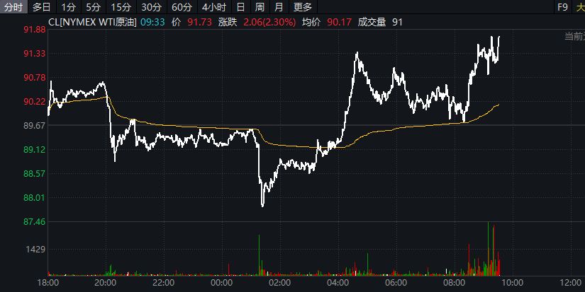Switch chart to 5分 interval
Image resolution: width=585 pixels, height=292 pixels.
pos(93,7)
